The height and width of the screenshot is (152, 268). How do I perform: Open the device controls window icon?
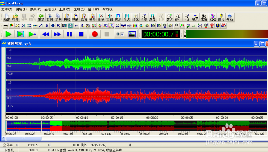(132, 34)
